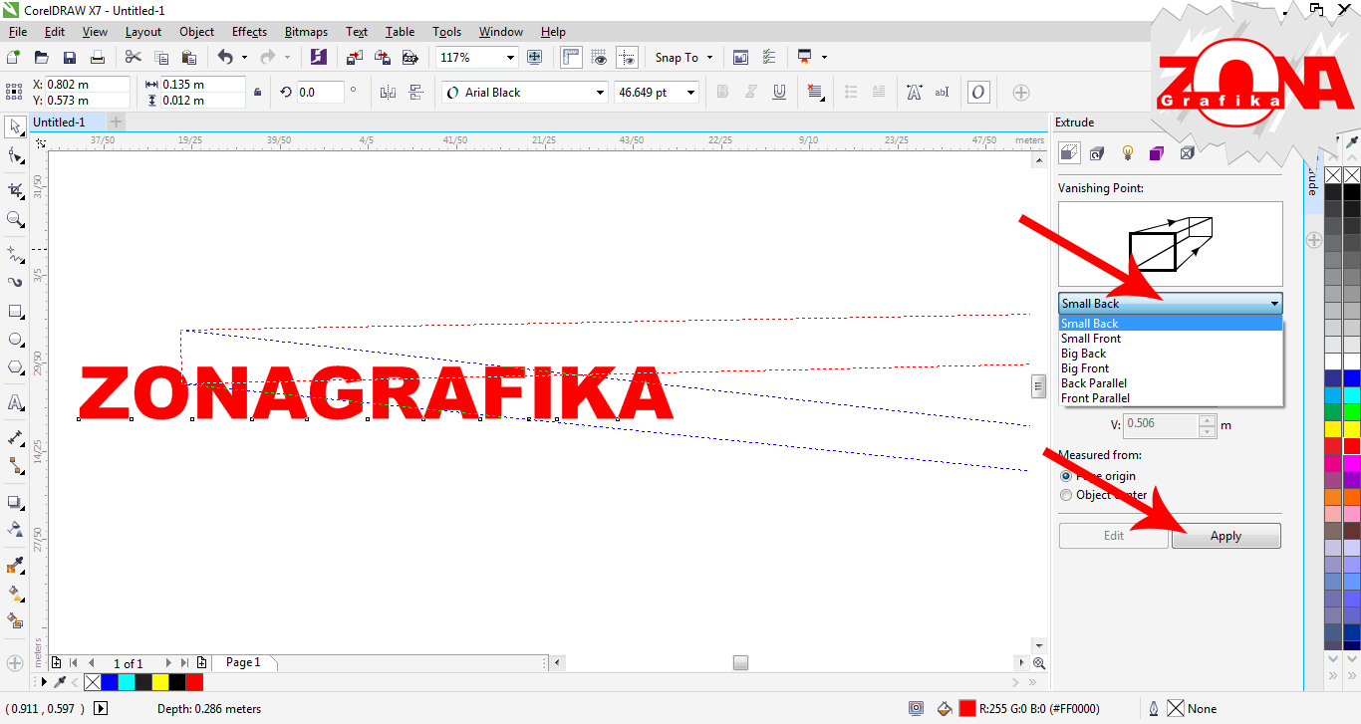The width and height of the screenshot is (1361, 724).
Task: Click the Apply button in the Extrude docker
Action: click(1225, 535)
